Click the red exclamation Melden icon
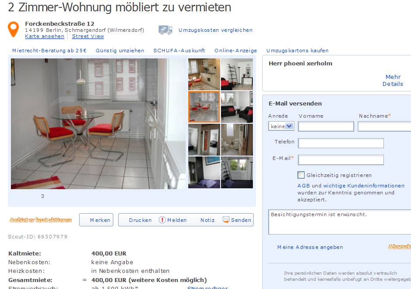411x289 pixels. [x=162, y=220]
